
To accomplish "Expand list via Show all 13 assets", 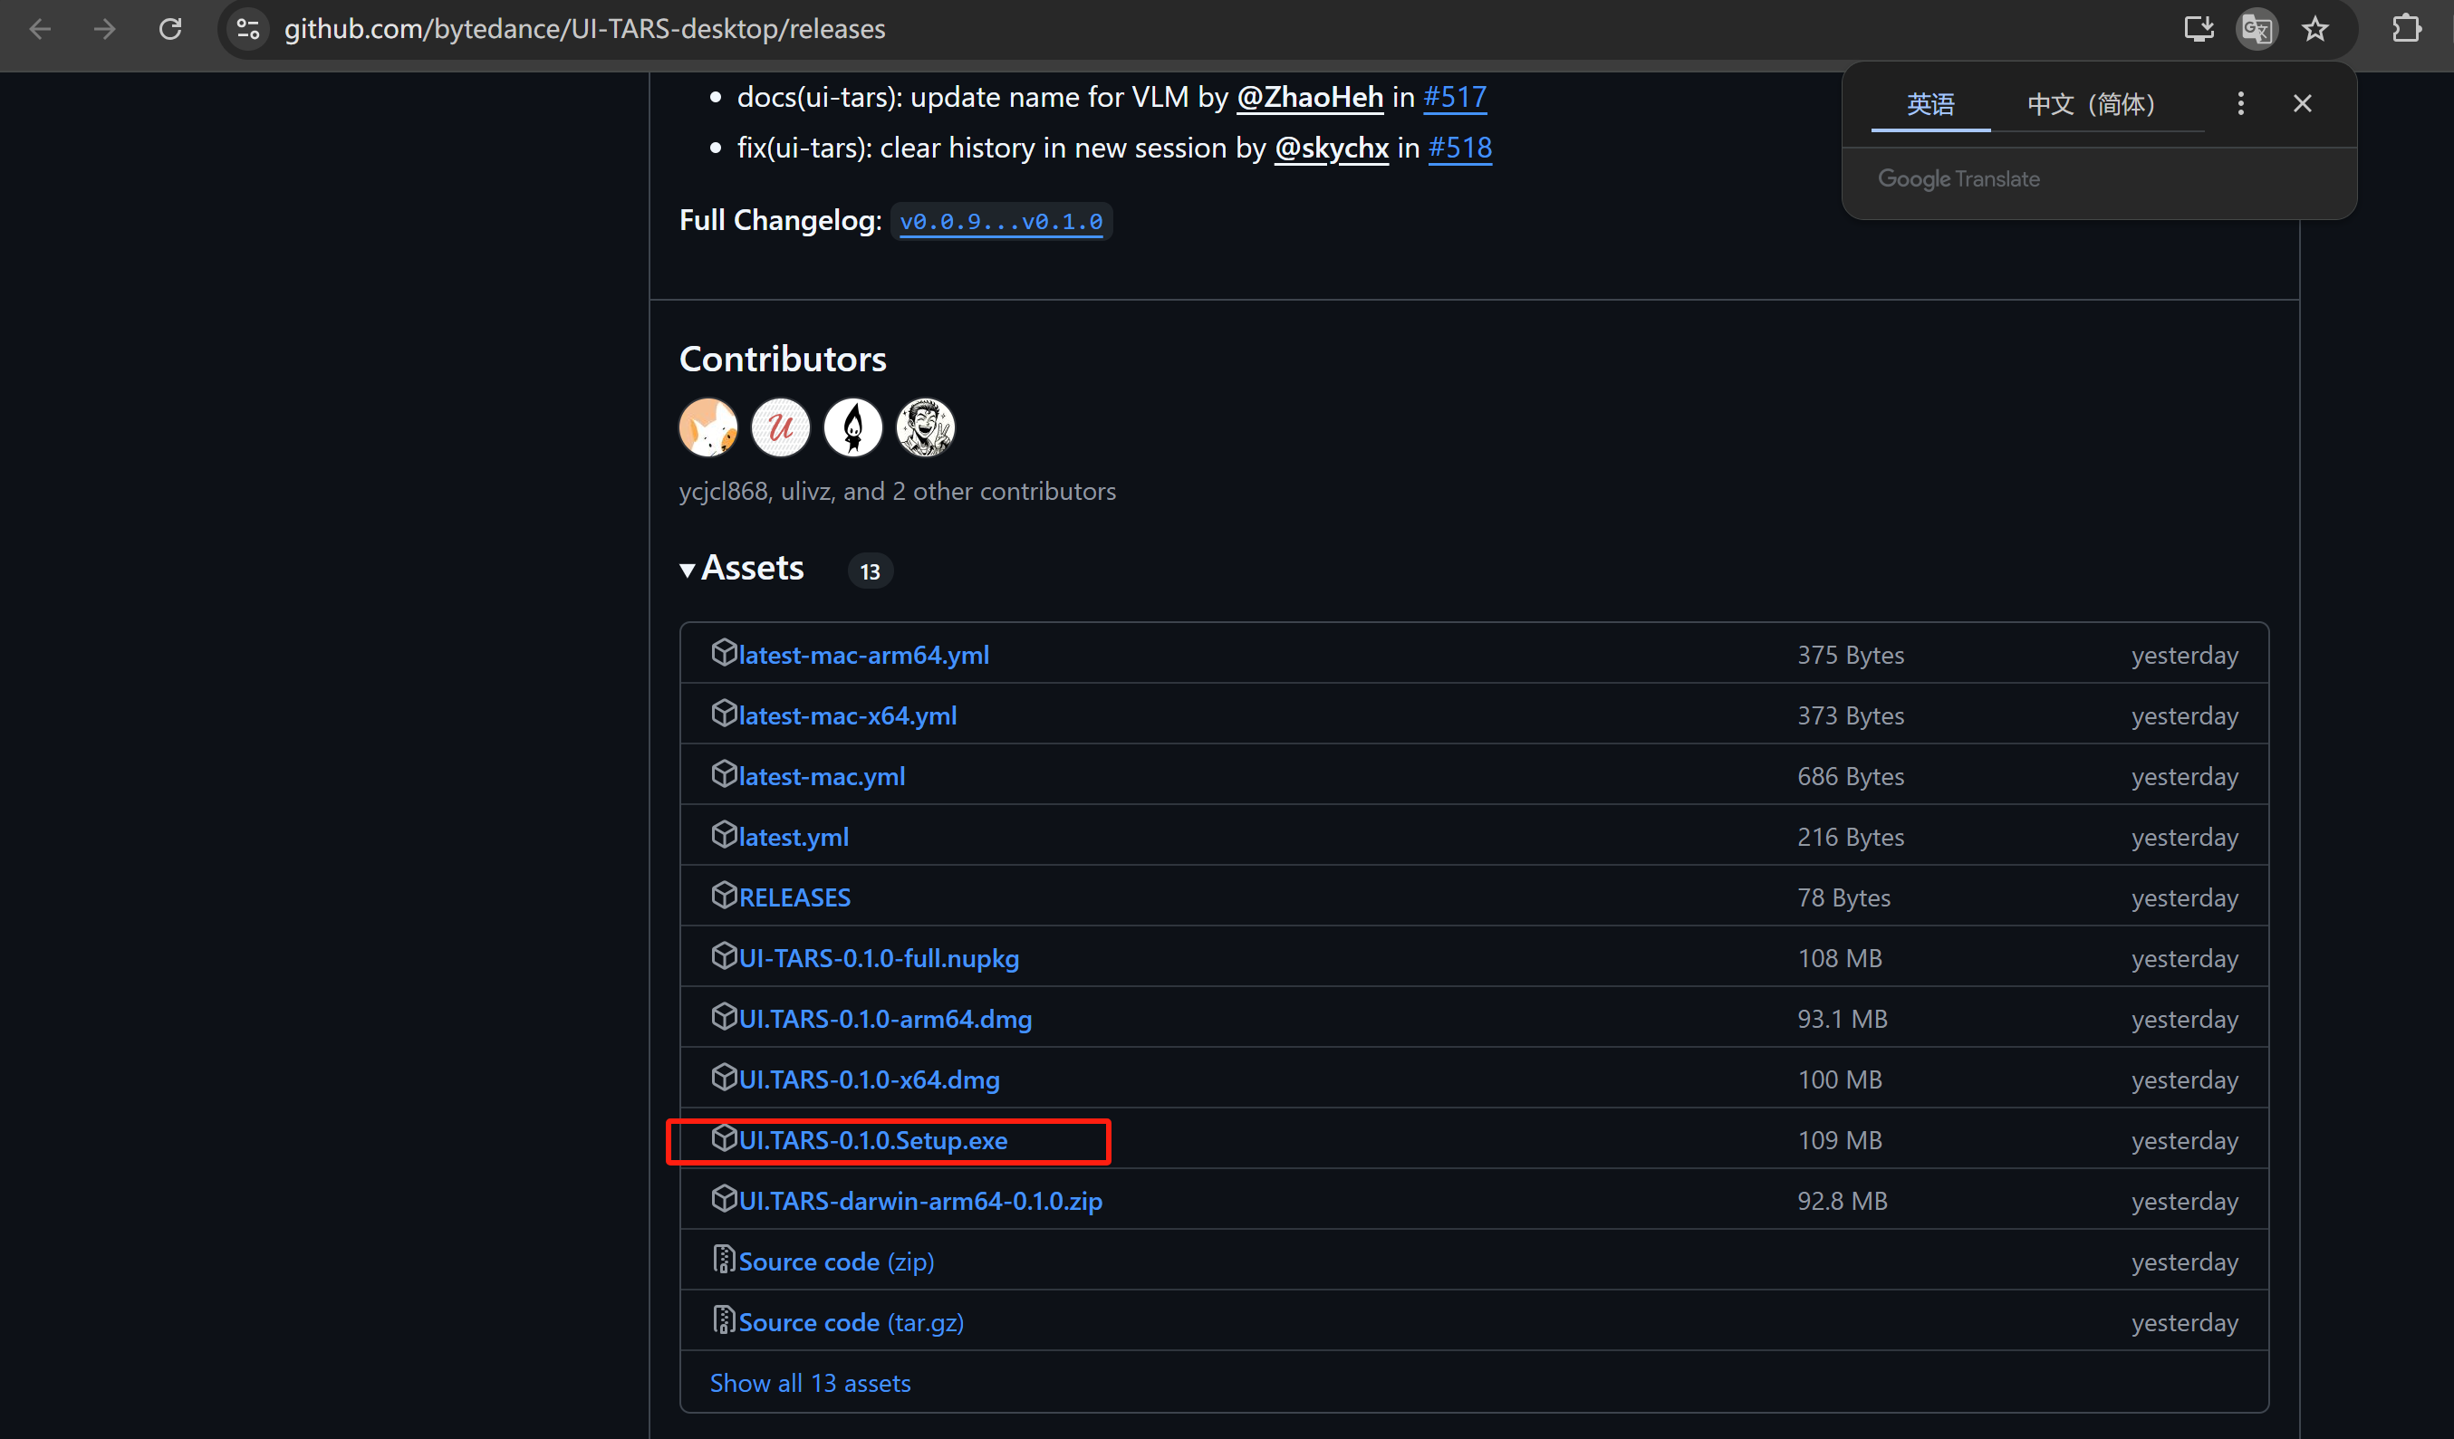I will (809, 1383).
